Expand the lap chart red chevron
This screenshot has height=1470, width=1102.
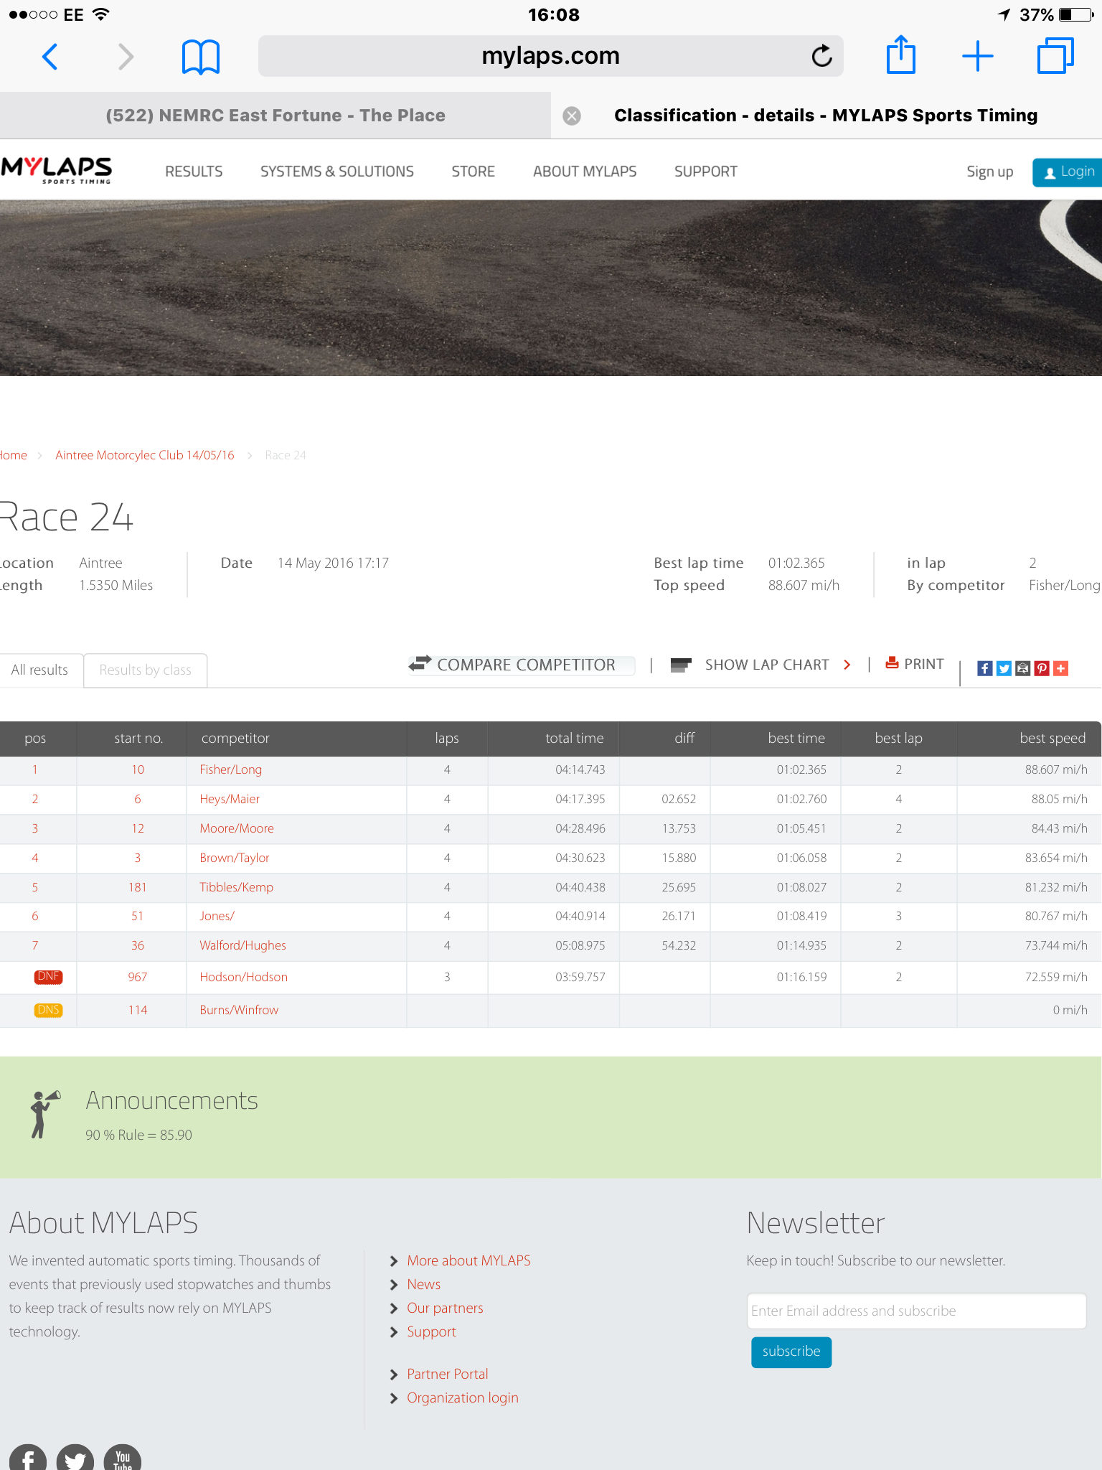tap(847, 665)
